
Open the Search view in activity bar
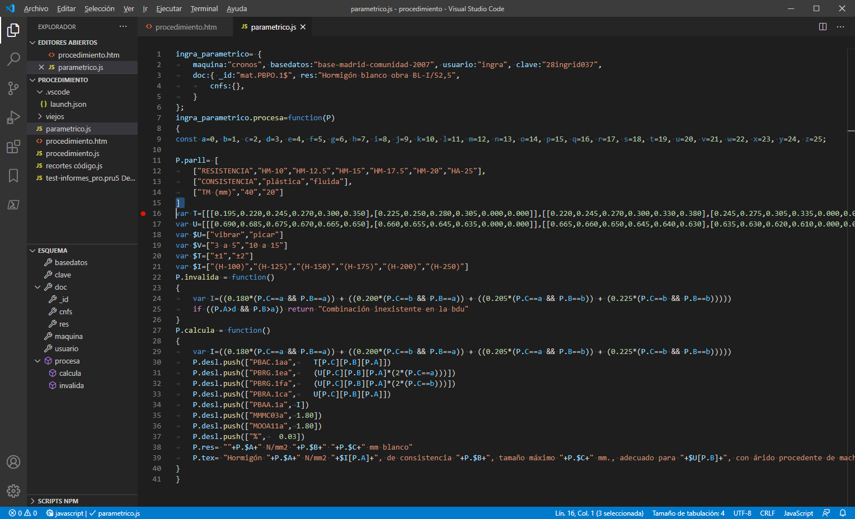coord(13,59)
